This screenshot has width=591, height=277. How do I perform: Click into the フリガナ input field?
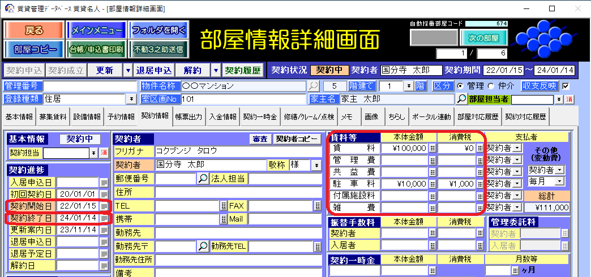pos(201,152)
